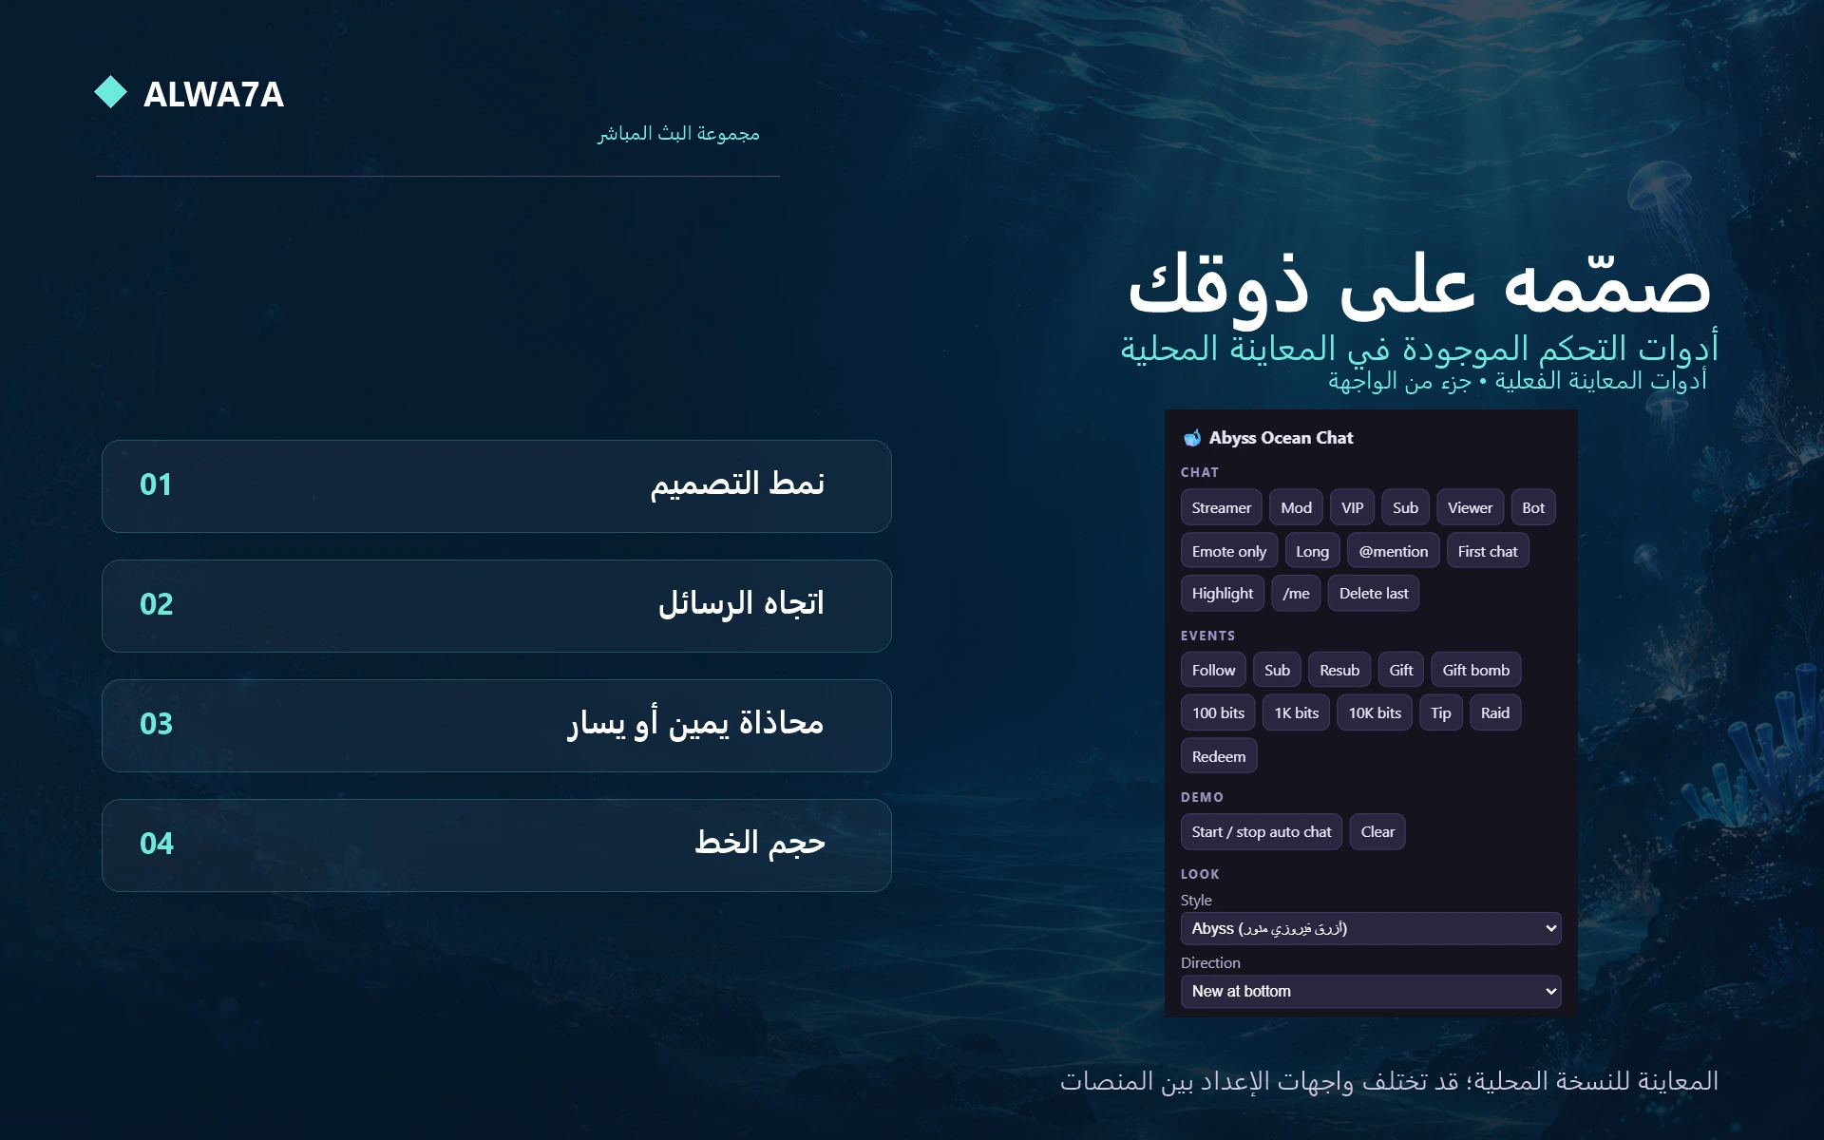
Task: Click the Long message button
Action: click(x=1312, y=551)
